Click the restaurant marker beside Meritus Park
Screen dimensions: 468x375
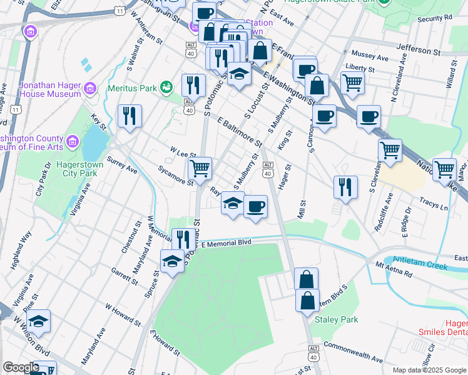pyautogui.click(x=194, y=87)
